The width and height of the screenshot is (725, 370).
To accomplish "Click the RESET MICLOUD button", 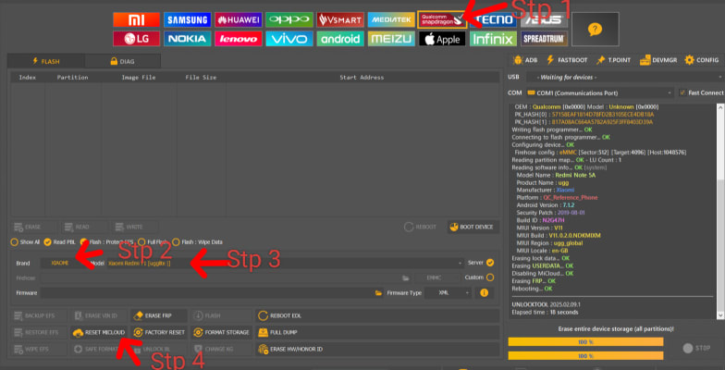I will click(98, 333).
